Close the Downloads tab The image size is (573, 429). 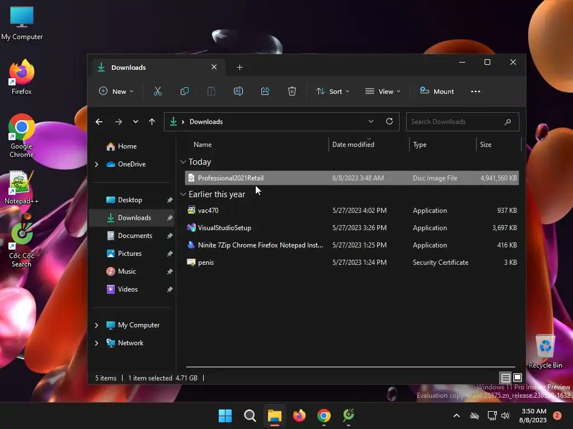(x=214, y=67)
